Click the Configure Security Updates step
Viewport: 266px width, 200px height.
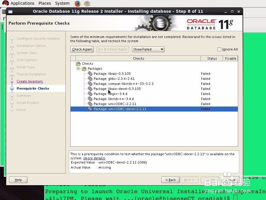38,39
